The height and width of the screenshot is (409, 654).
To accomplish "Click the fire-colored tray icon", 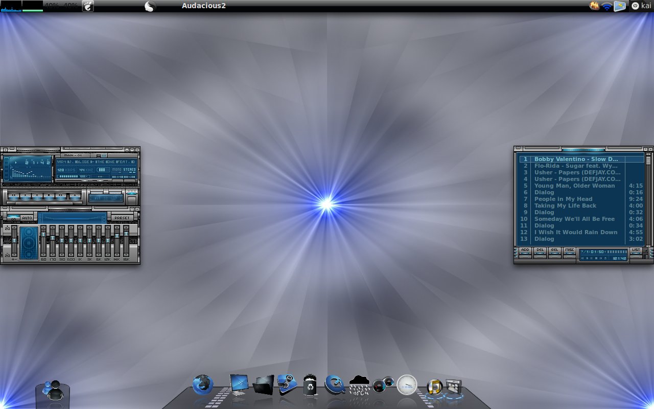I will coord(594,6).
